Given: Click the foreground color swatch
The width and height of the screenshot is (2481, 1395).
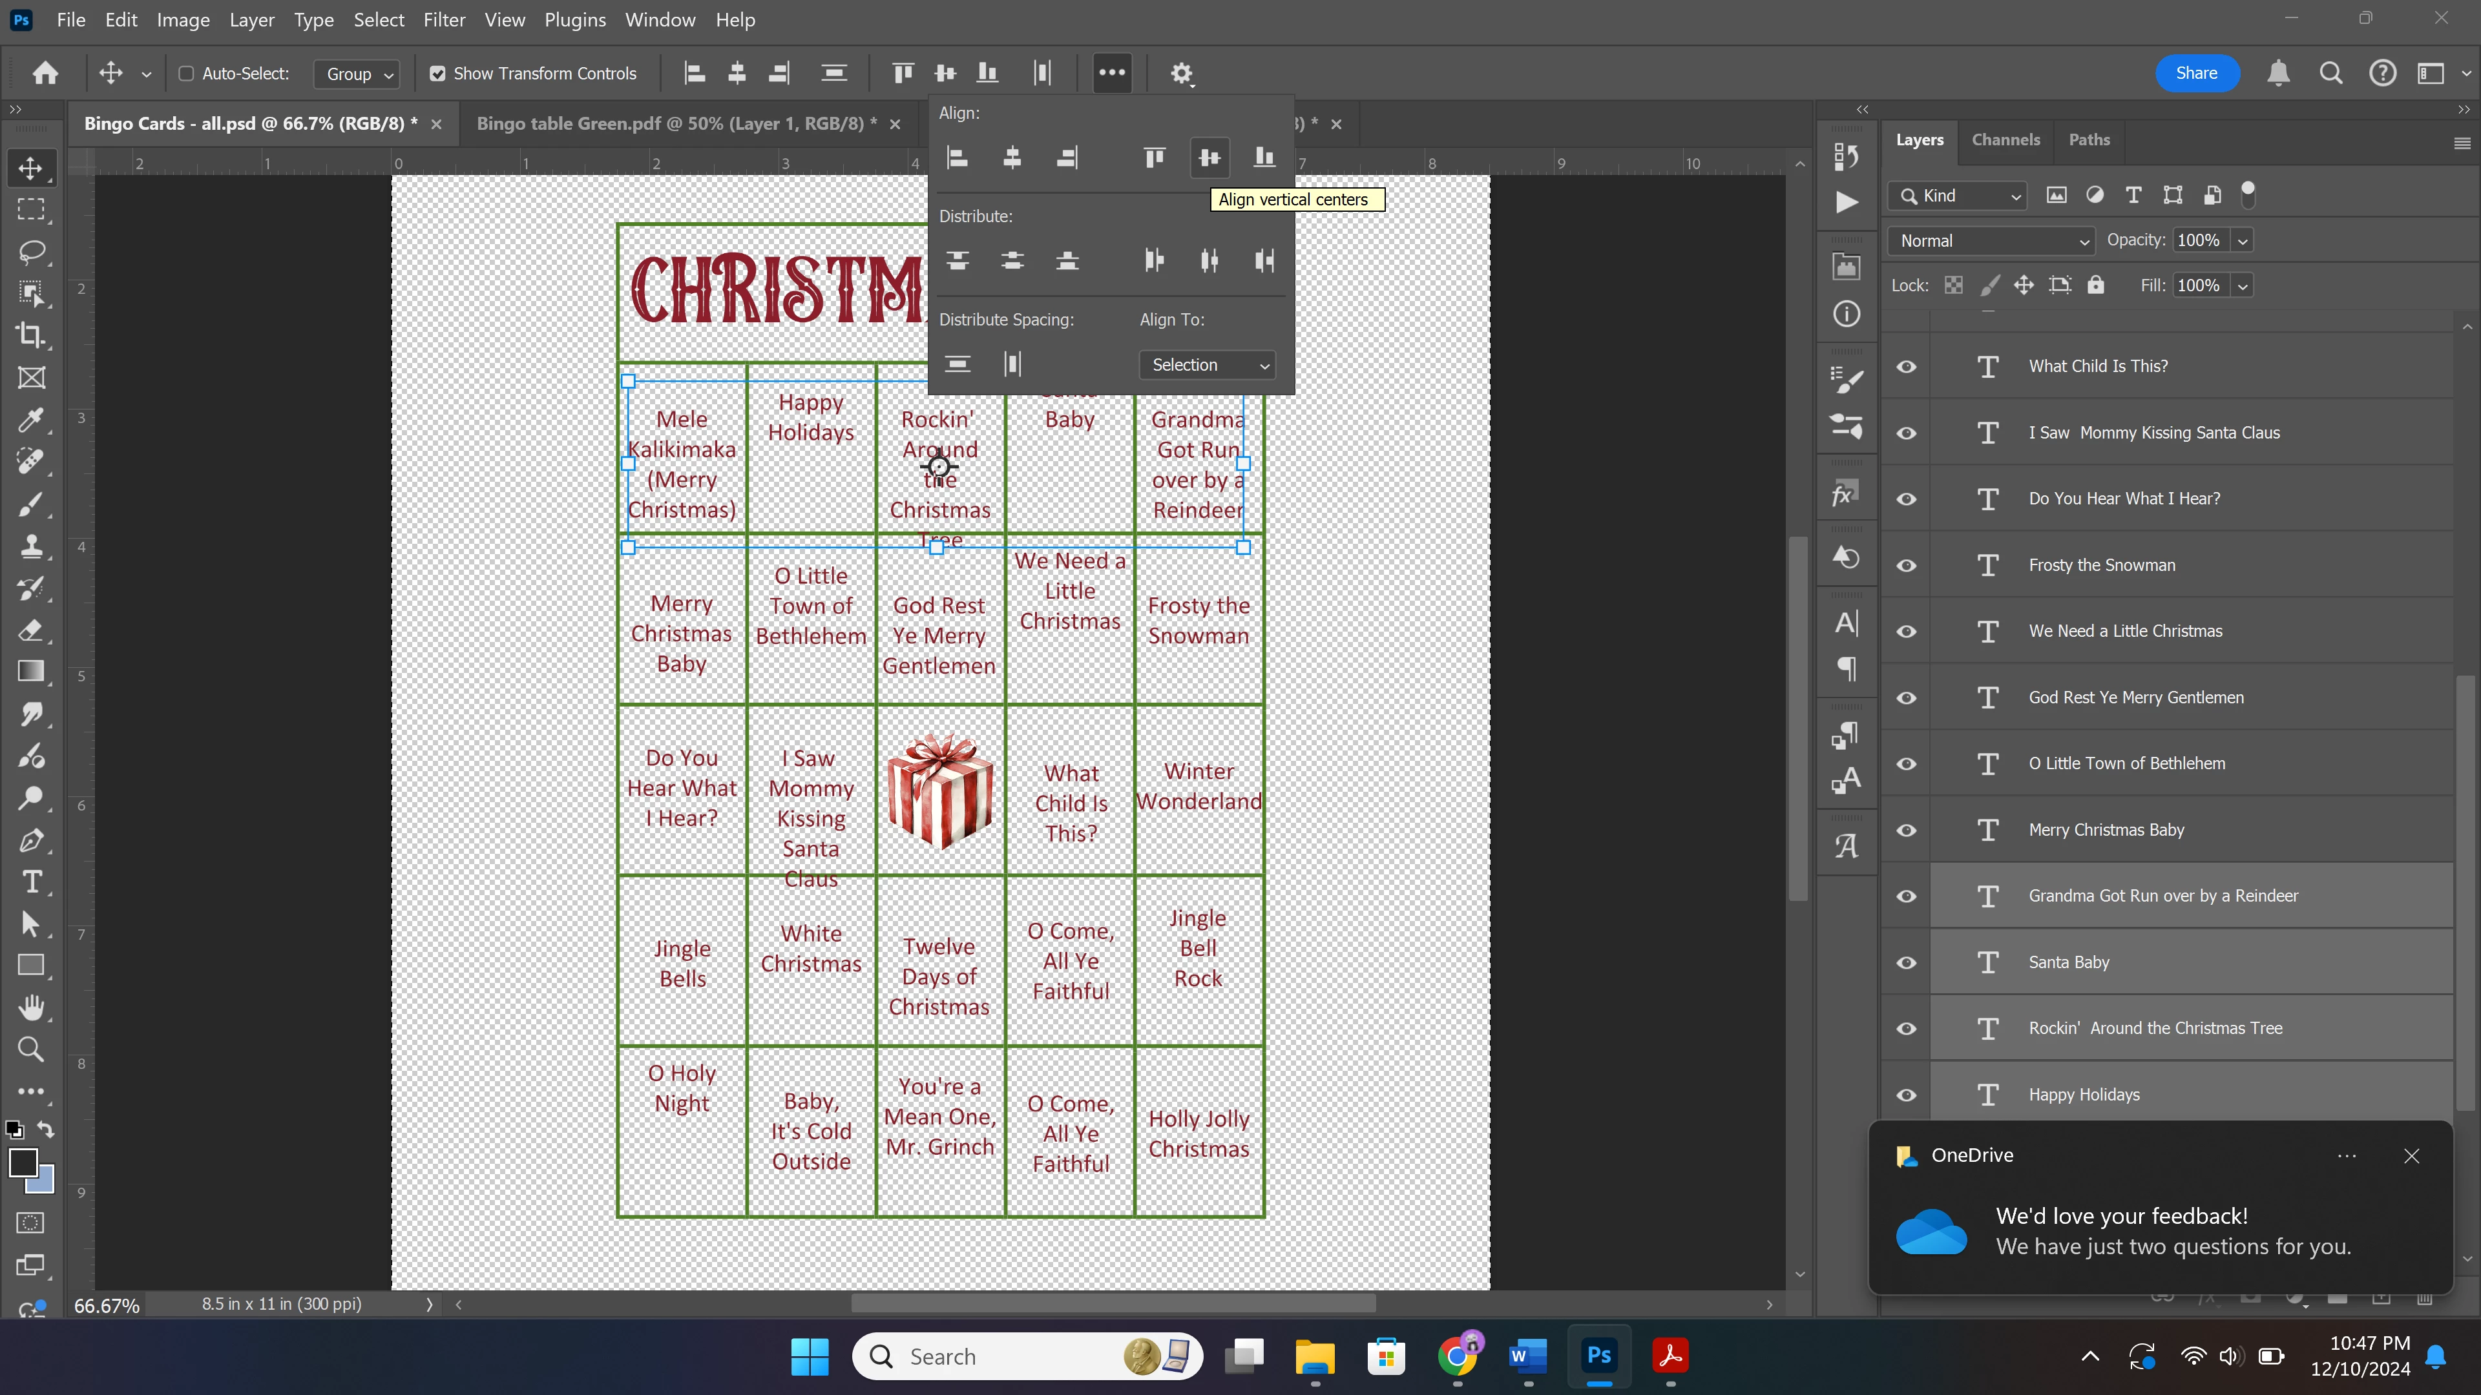Looking at the screenshot, I should 22,1162.
